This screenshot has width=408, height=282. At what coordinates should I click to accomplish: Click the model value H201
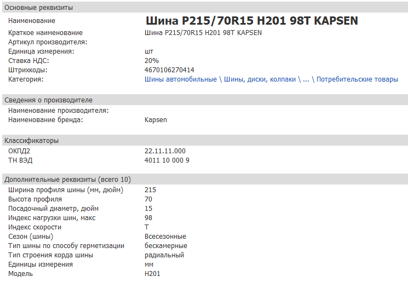pos(152,274)
